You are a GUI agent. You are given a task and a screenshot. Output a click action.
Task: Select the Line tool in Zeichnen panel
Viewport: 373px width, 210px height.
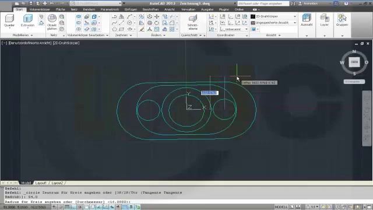(122, 23)
